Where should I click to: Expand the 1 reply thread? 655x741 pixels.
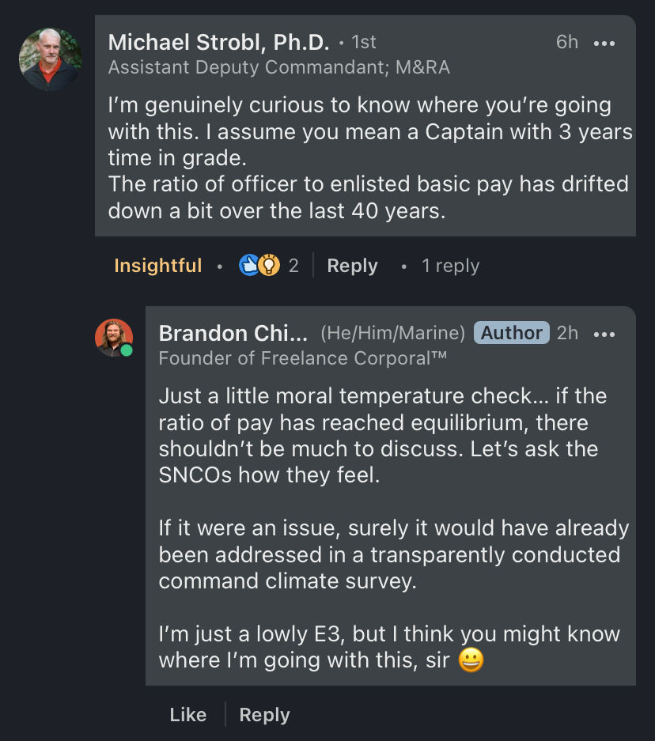(450, 266)
